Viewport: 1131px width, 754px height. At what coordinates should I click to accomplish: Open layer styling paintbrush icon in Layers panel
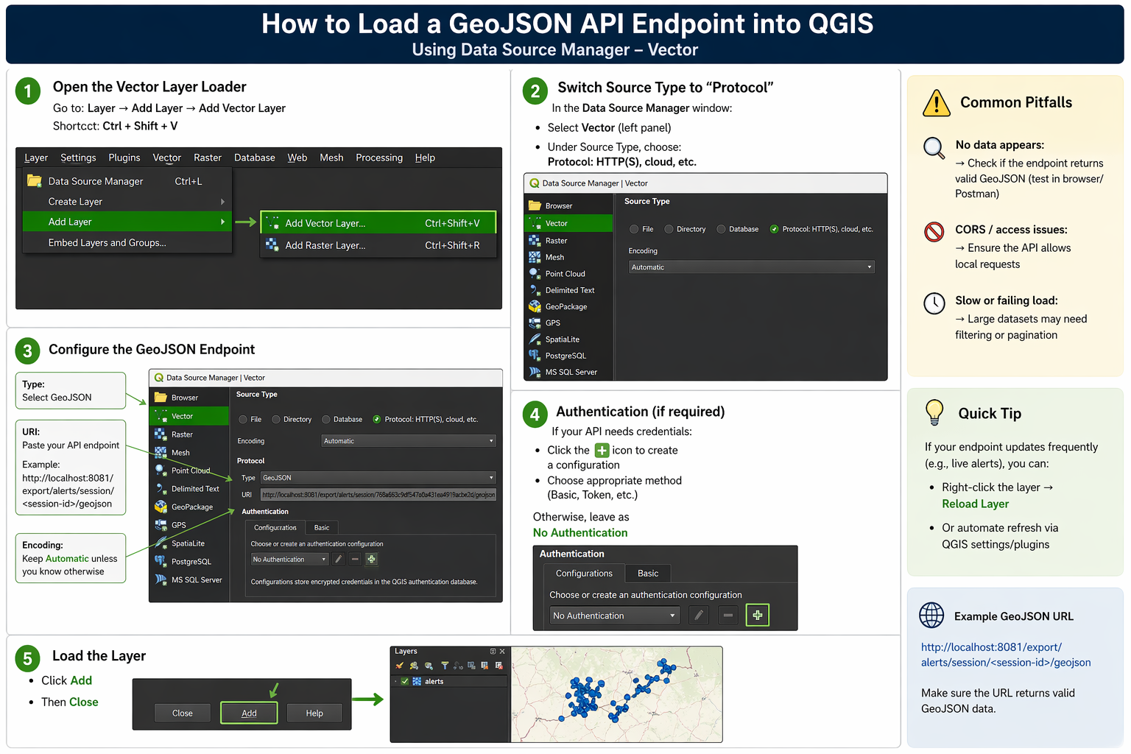(x=400, y=666)
